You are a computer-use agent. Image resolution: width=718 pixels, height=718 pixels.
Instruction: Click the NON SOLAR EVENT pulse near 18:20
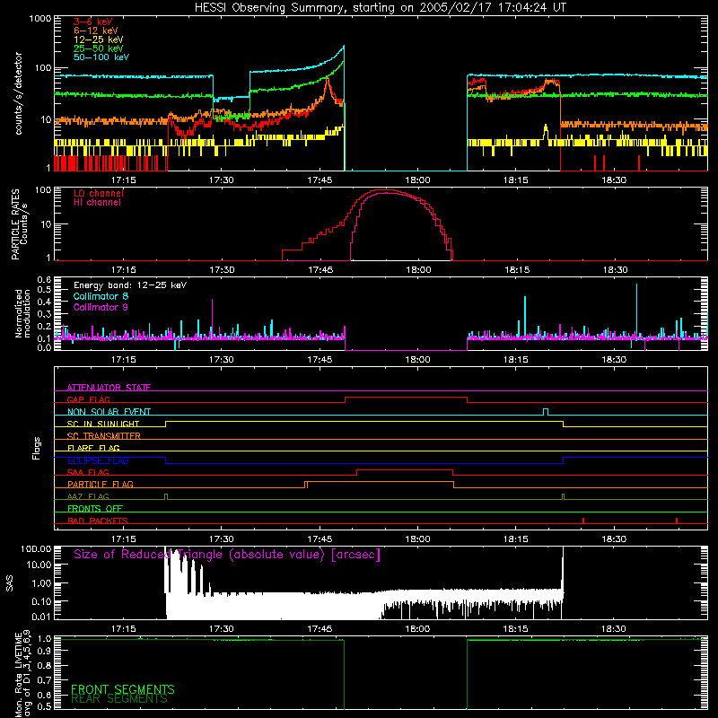pos(546,411)
